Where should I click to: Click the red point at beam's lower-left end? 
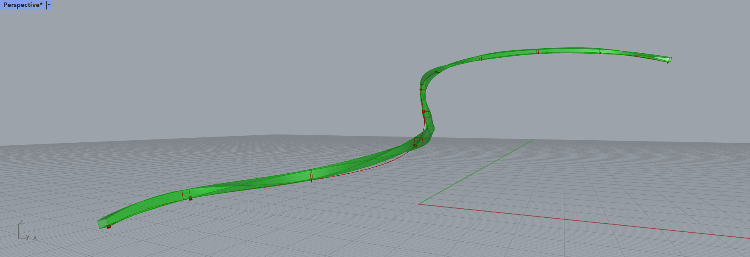tap(109, 227)
